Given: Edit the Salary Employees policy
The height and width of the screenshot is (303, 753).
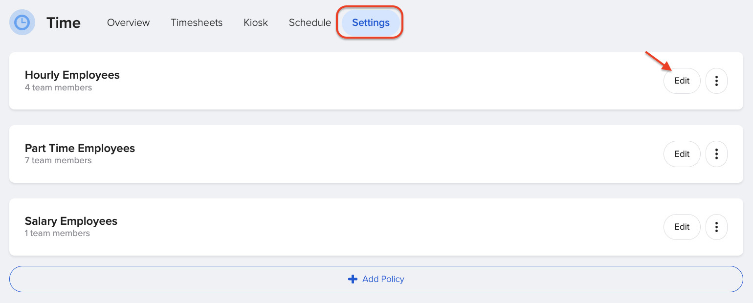Looking at the screenshot, I should coord(682,227).
